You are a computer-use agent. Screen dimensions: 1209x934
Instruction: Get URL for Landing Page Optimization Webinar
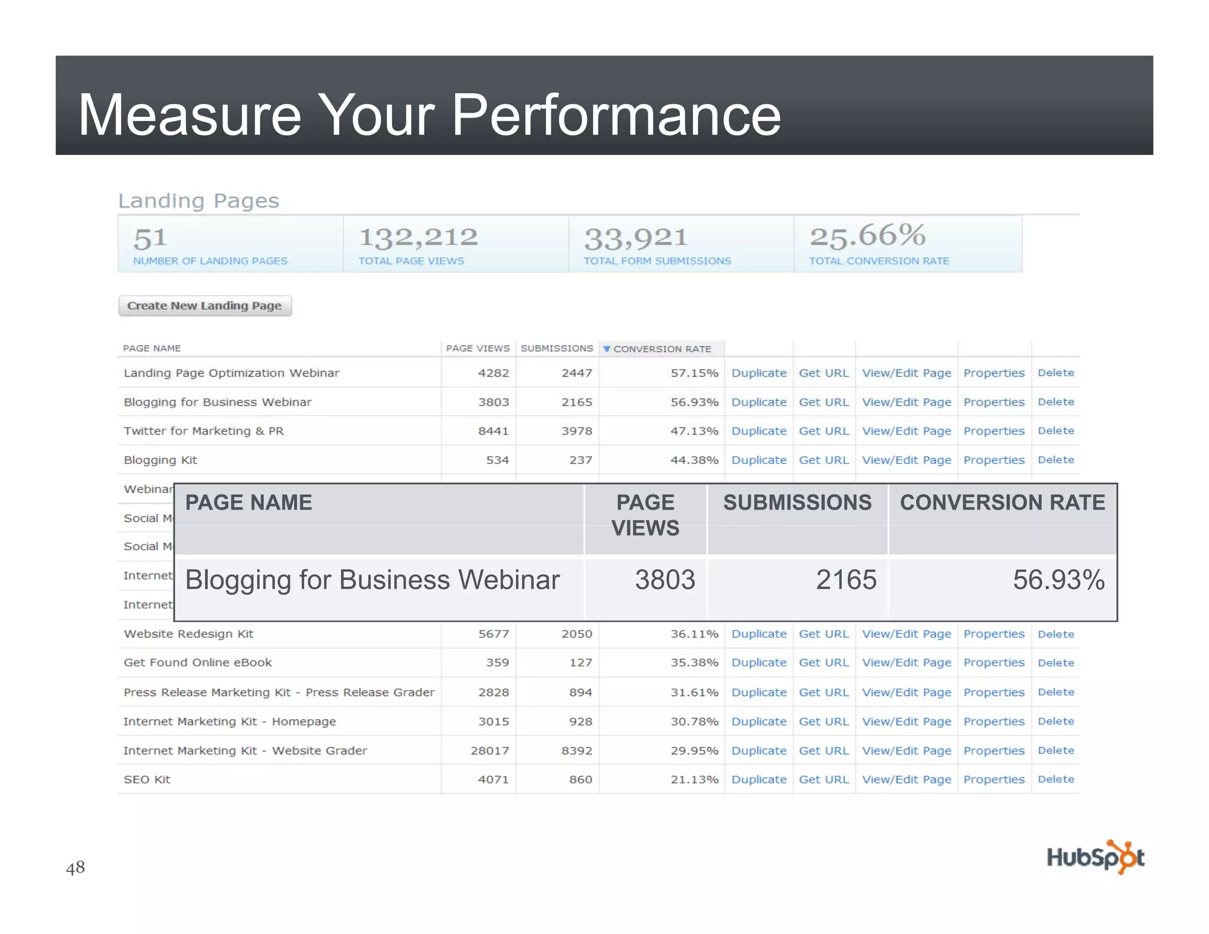824,373
